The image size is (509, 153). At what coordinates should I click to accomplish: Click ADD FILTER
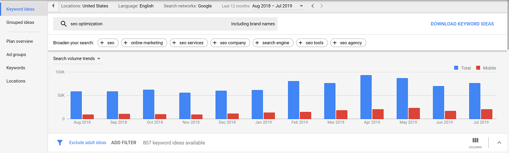[x=124, y=142]
